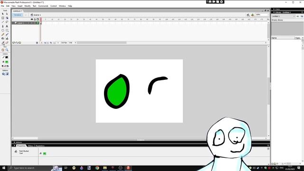Open fill color swatch in Properties panel
Screen dimensions: 304x171
pos(45,153)
